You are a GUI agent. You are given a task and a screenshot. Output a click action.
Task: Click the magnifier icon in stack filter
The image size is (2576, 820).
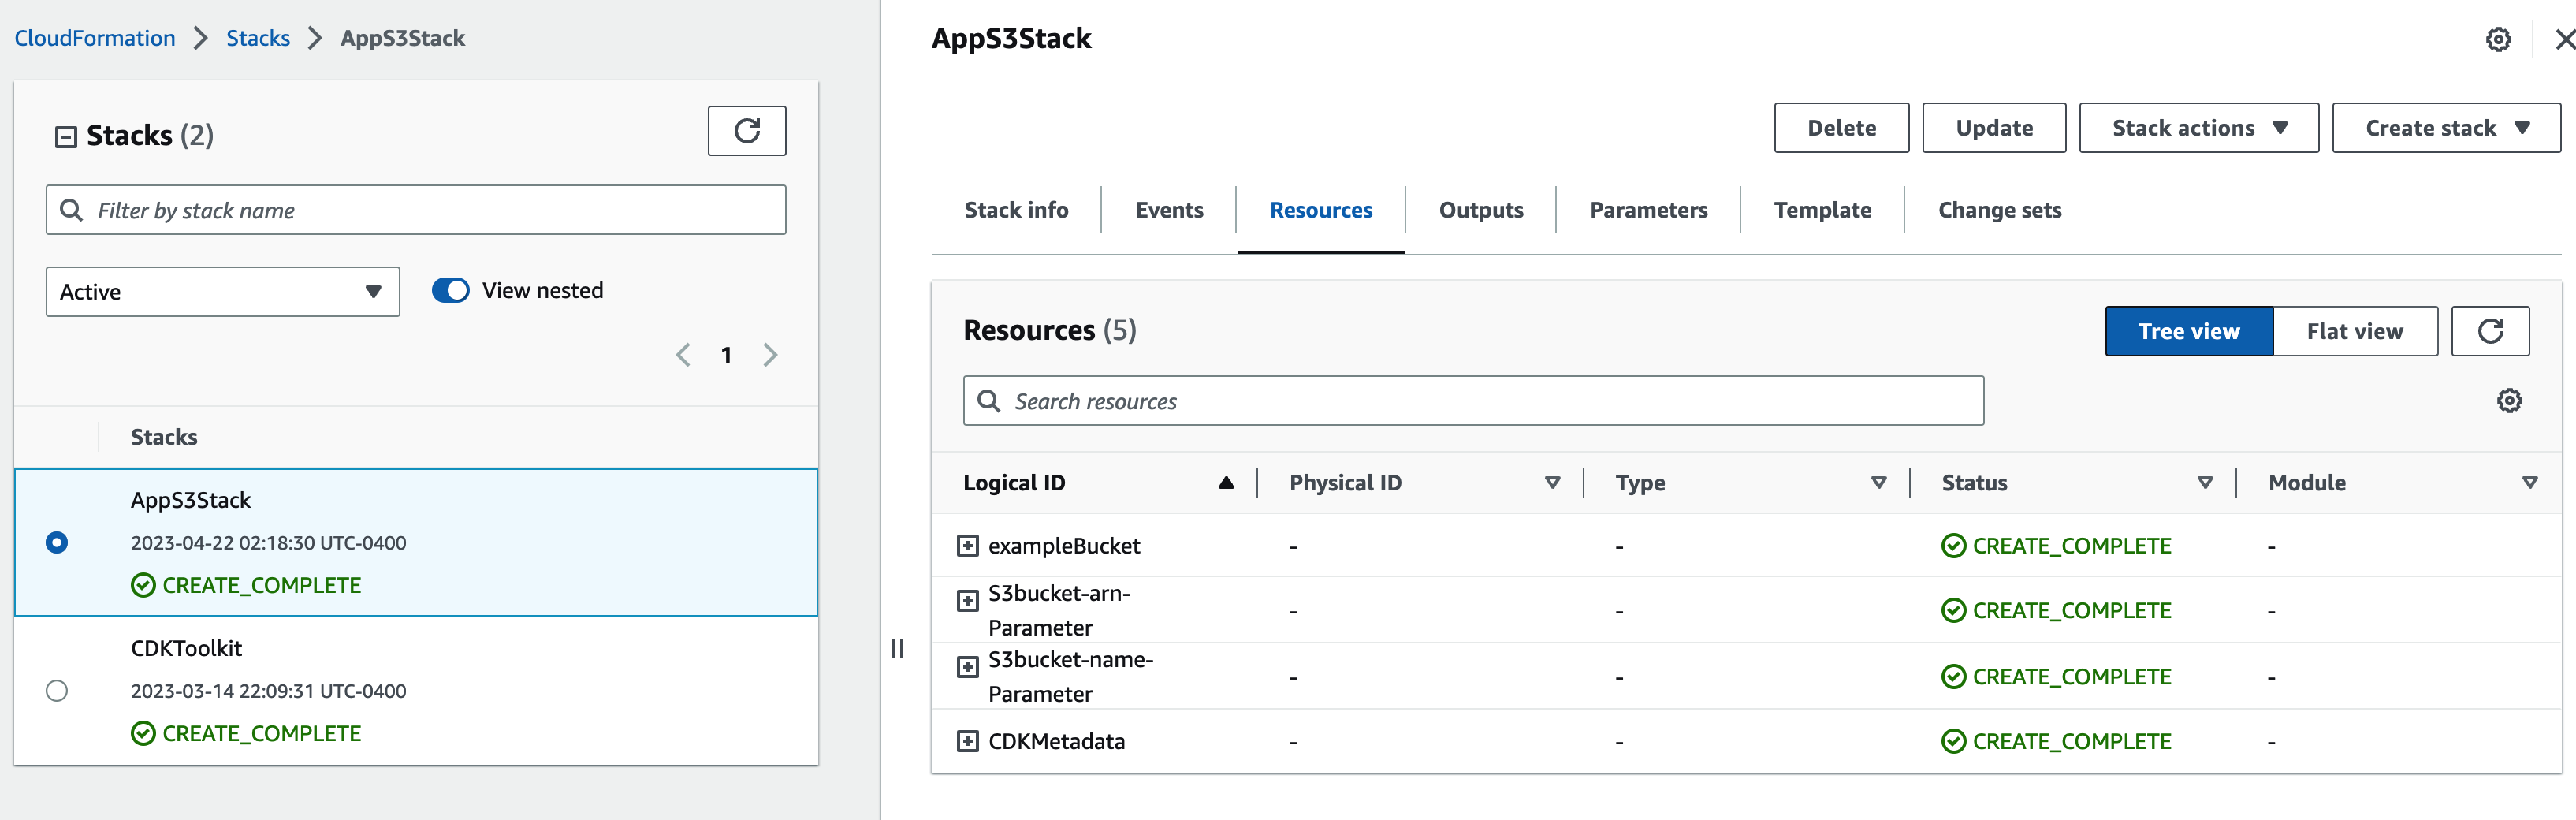tap(71, 210)
